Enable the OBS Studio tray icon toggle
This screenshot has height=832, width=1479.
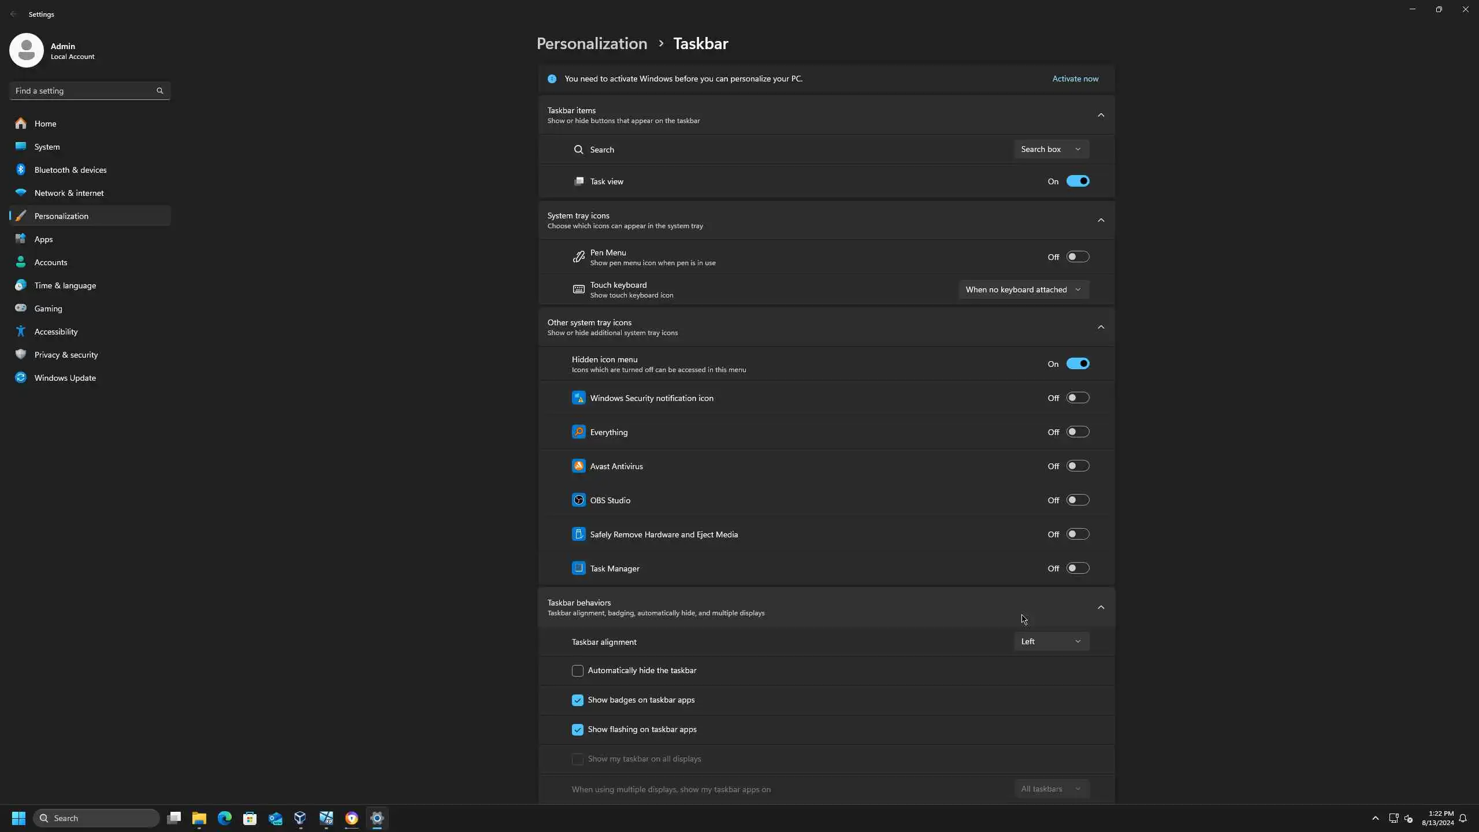1077,500
